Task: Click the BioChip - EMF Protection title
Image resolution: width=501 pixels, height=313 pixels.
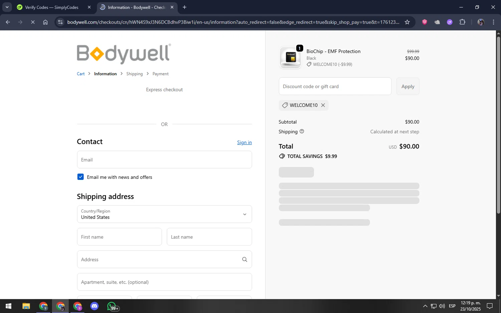Action: 333,51
